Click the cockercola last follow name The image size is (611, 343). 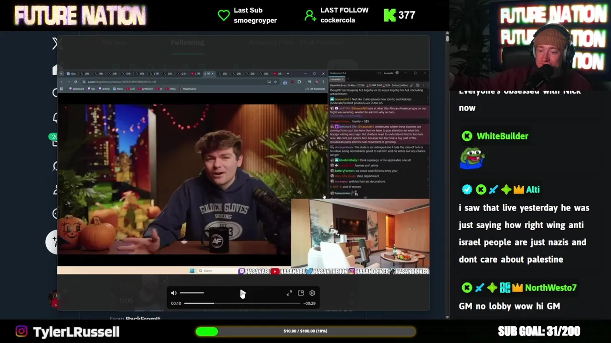click(337, 20)
